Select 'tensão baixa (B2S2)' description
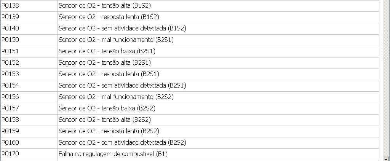The image size is (390, 161). pos(107,108)
